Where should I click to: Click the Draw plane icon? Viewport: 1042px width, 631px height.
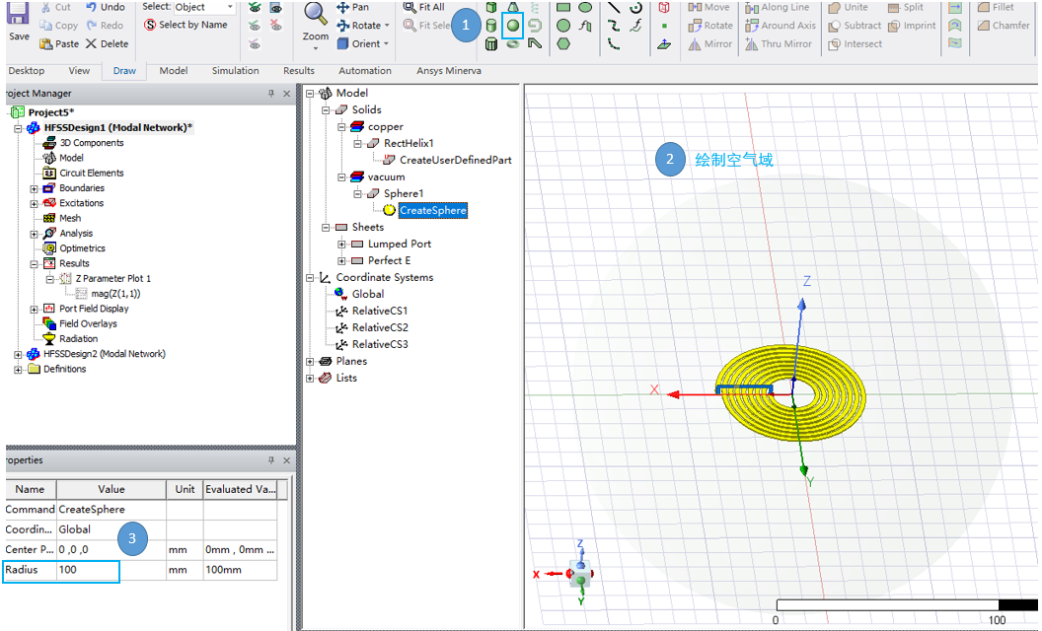663,43
